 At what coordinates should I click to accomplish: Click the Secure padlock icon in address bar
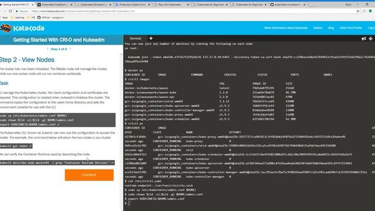(x=17, y=11)
